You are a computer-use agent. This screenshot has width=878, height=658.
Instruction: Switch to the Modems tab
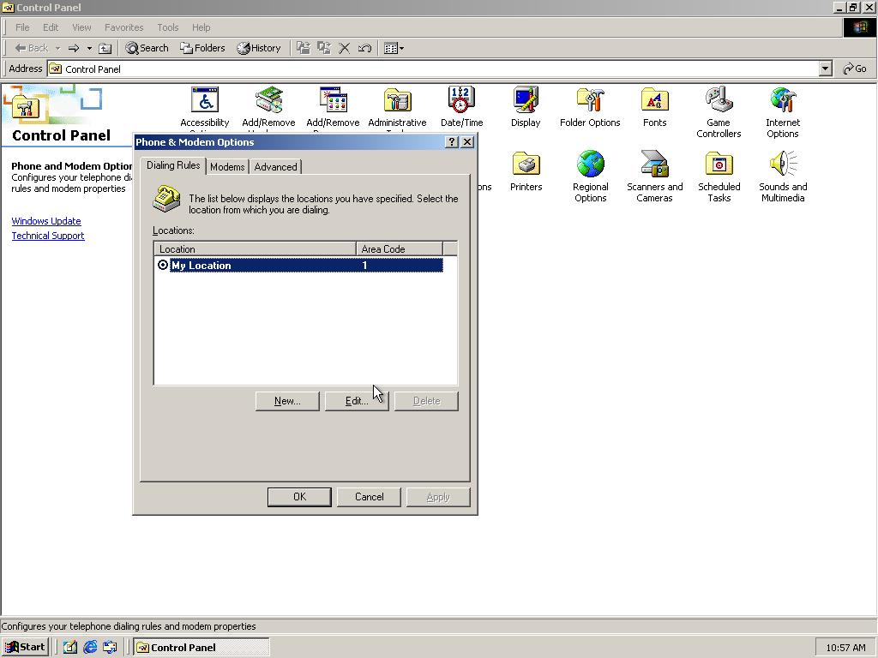(x=227, y=167)
